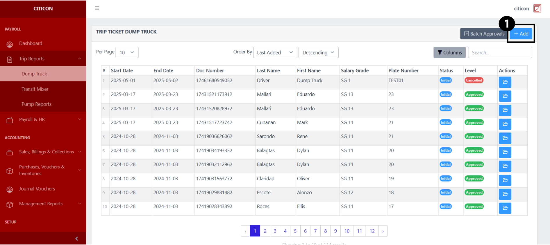
Task: Open folder action for Cunanan row
Action: (x=505, y=124)
